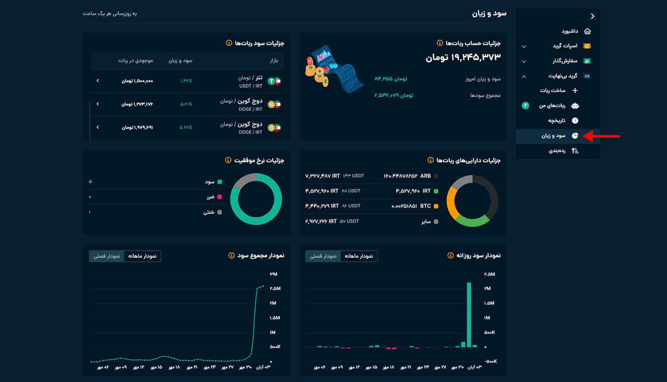Select نمودار ماهانه tab in daily profit chart
667x382 pixels.
tap(358, 256)
